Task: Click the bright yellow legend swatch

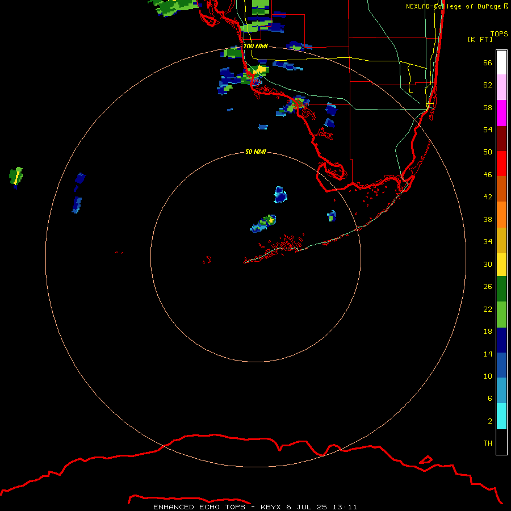Action: point(501,265)
